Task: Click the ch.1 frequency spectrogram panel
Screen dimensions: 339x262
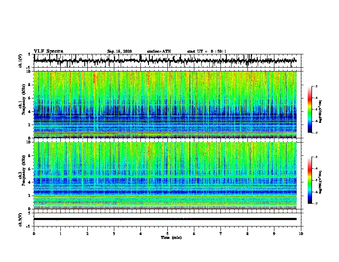Action: 165,104
